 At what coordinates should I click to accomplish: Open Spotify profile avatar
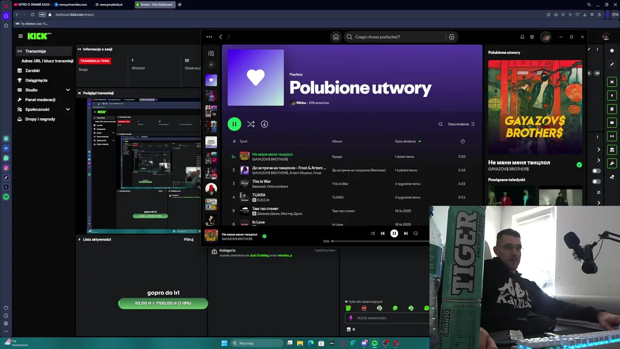[x=546, y=37]
